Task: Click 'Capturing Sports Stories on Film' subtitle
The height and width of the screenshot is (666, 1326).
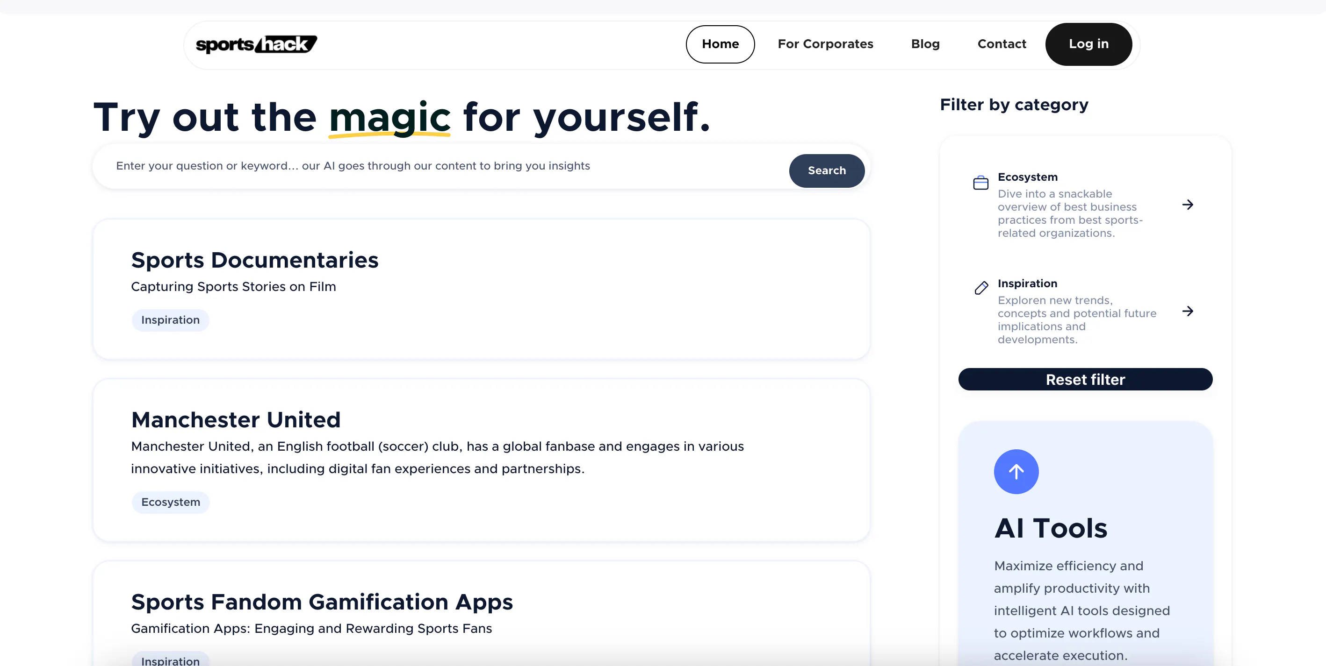Action: pyautogui.click(x=233, y=286)
